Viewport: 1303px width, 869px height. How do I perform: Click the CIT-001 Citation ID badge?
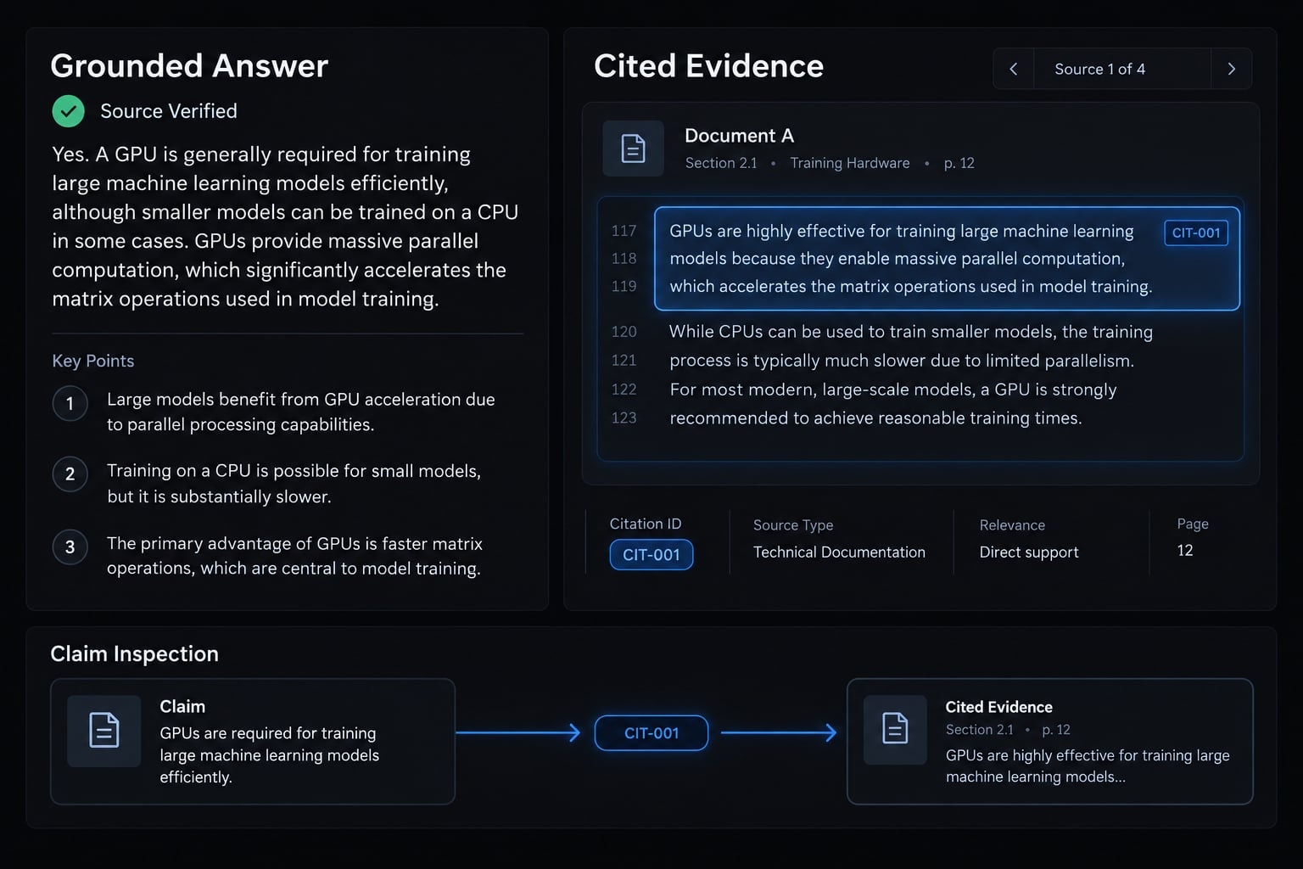[651, 554]
